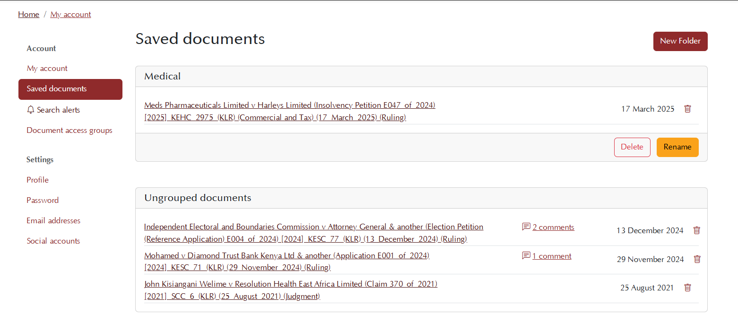Click the date 13 December 2024
Screen dimensions: 738x315
point(650,230)
